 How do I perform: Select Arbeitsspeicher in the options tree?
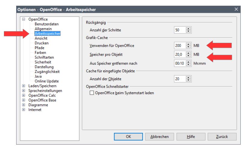pyautogui.click(x=48, y=34)
